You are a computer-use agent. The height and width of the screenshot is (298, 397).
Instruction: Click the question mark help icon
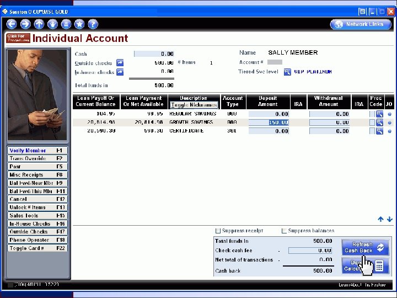click(93, 24)
